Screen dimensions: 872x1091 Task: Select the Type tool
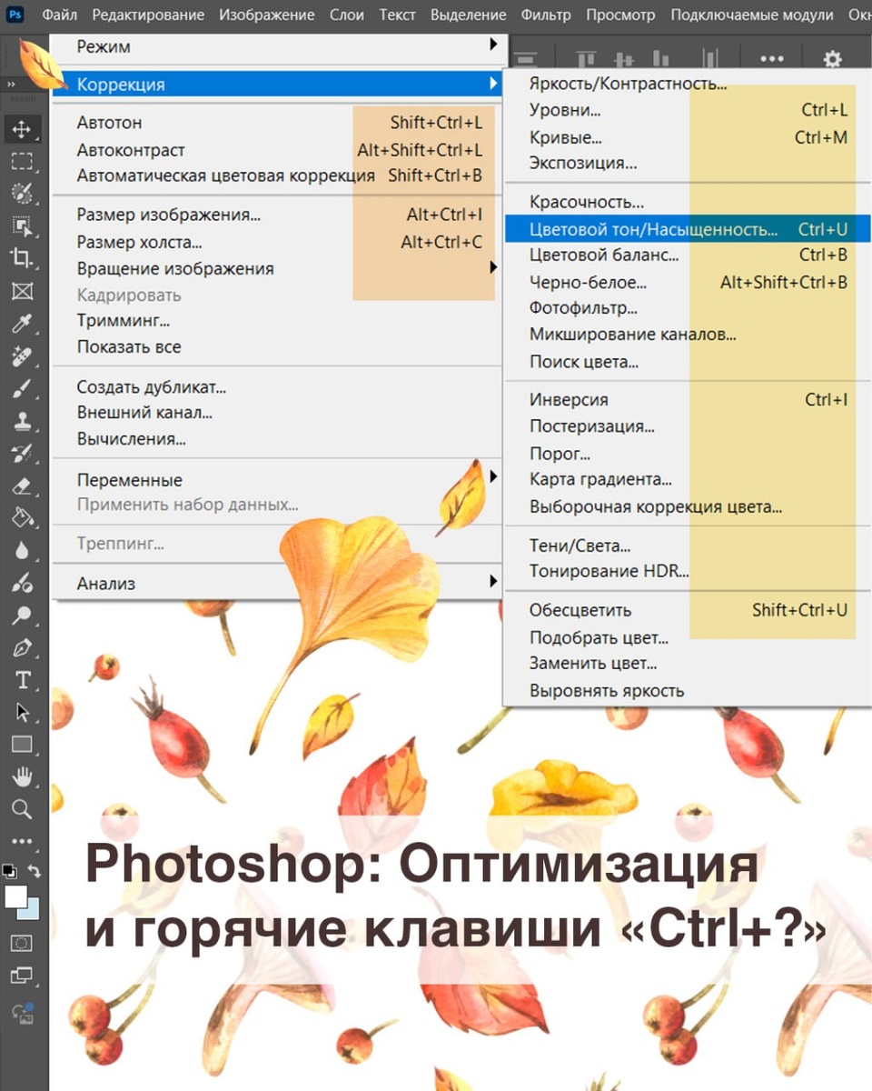pos(22,681)
